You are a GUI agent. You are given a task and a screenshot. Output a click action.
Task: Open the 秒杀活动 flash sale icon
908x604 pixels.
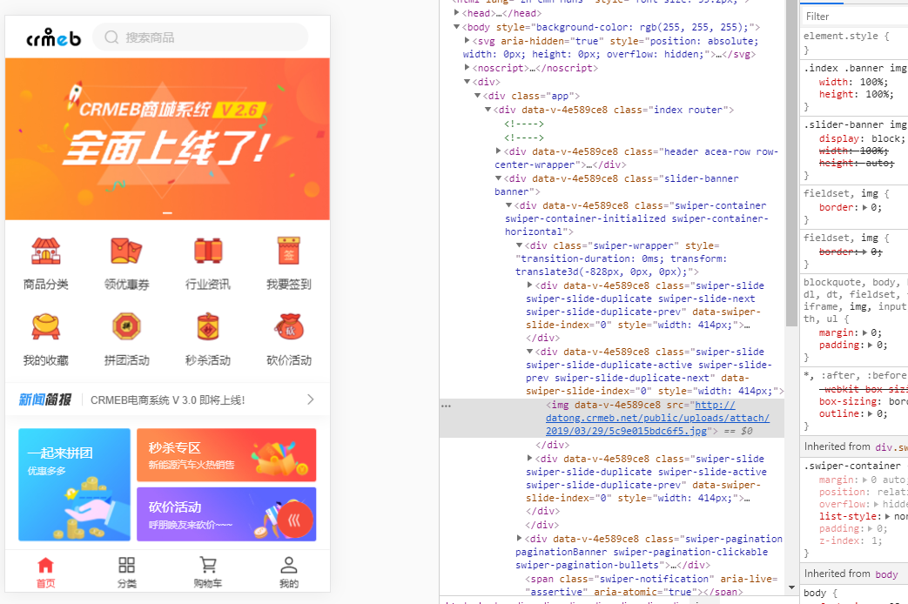(208, 327)
